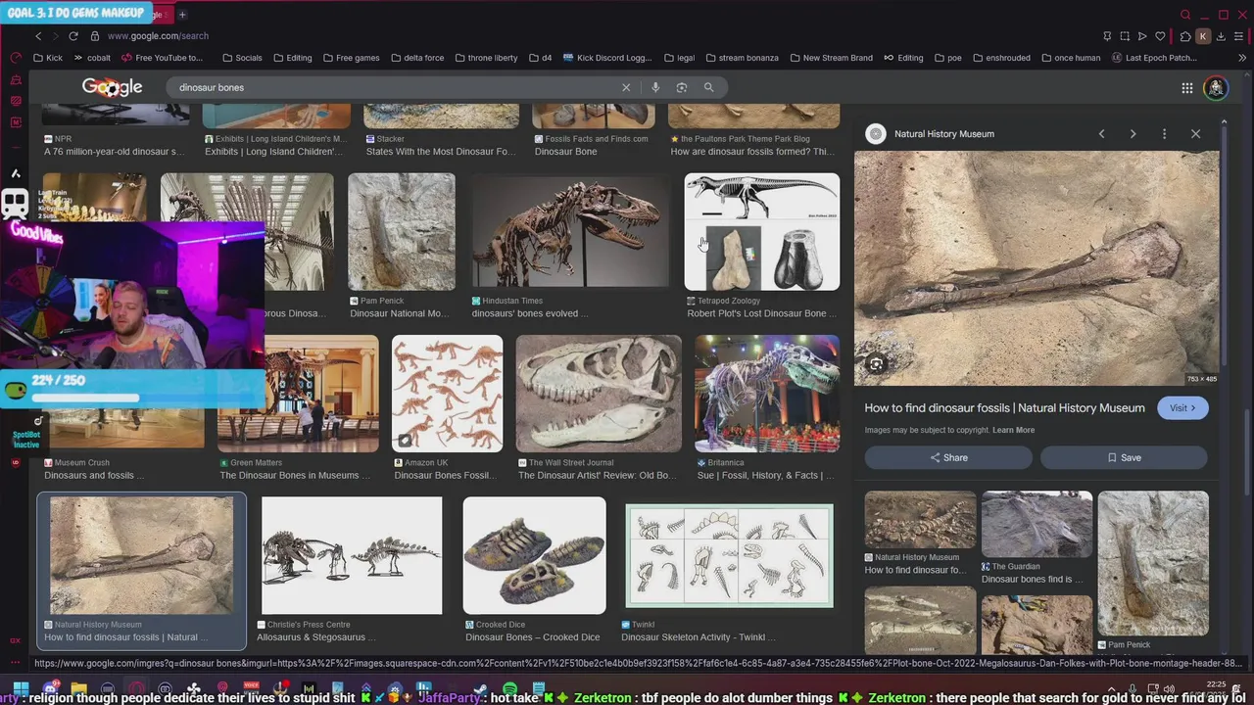Image resolution: width=1254 pixels, height=705 pixels.
Task: Open the Google apps grid
Action: pyautogui.click(x=1186, y=88)
